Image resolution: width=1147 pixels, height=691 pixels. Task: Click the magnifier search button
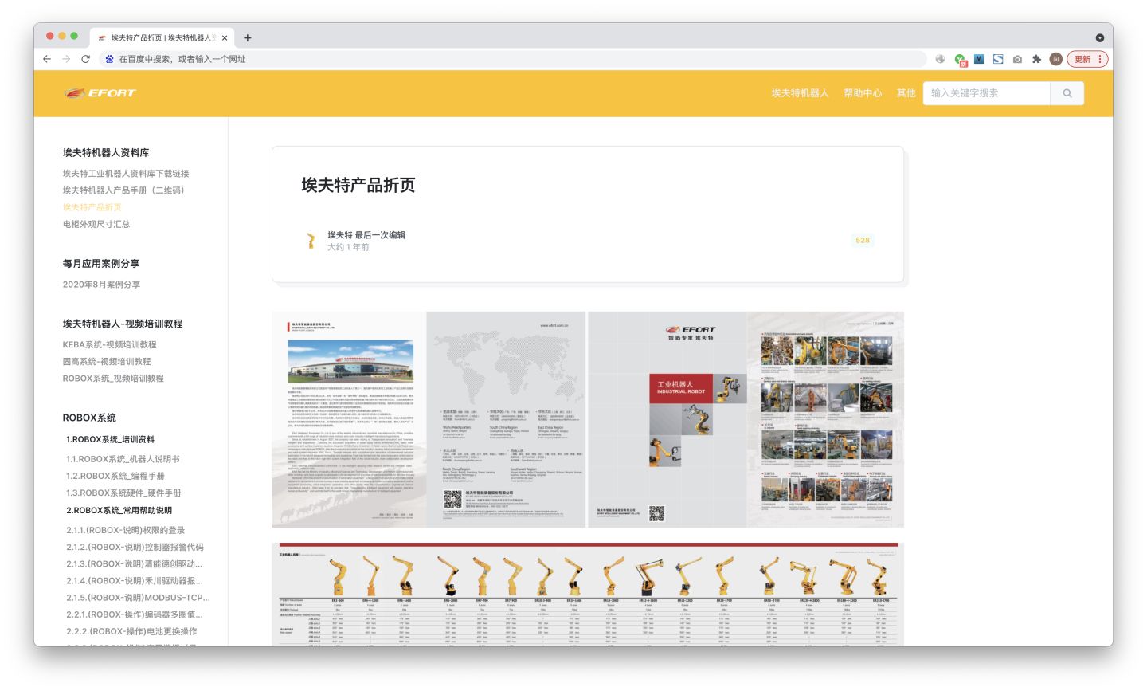[1067, 93]
